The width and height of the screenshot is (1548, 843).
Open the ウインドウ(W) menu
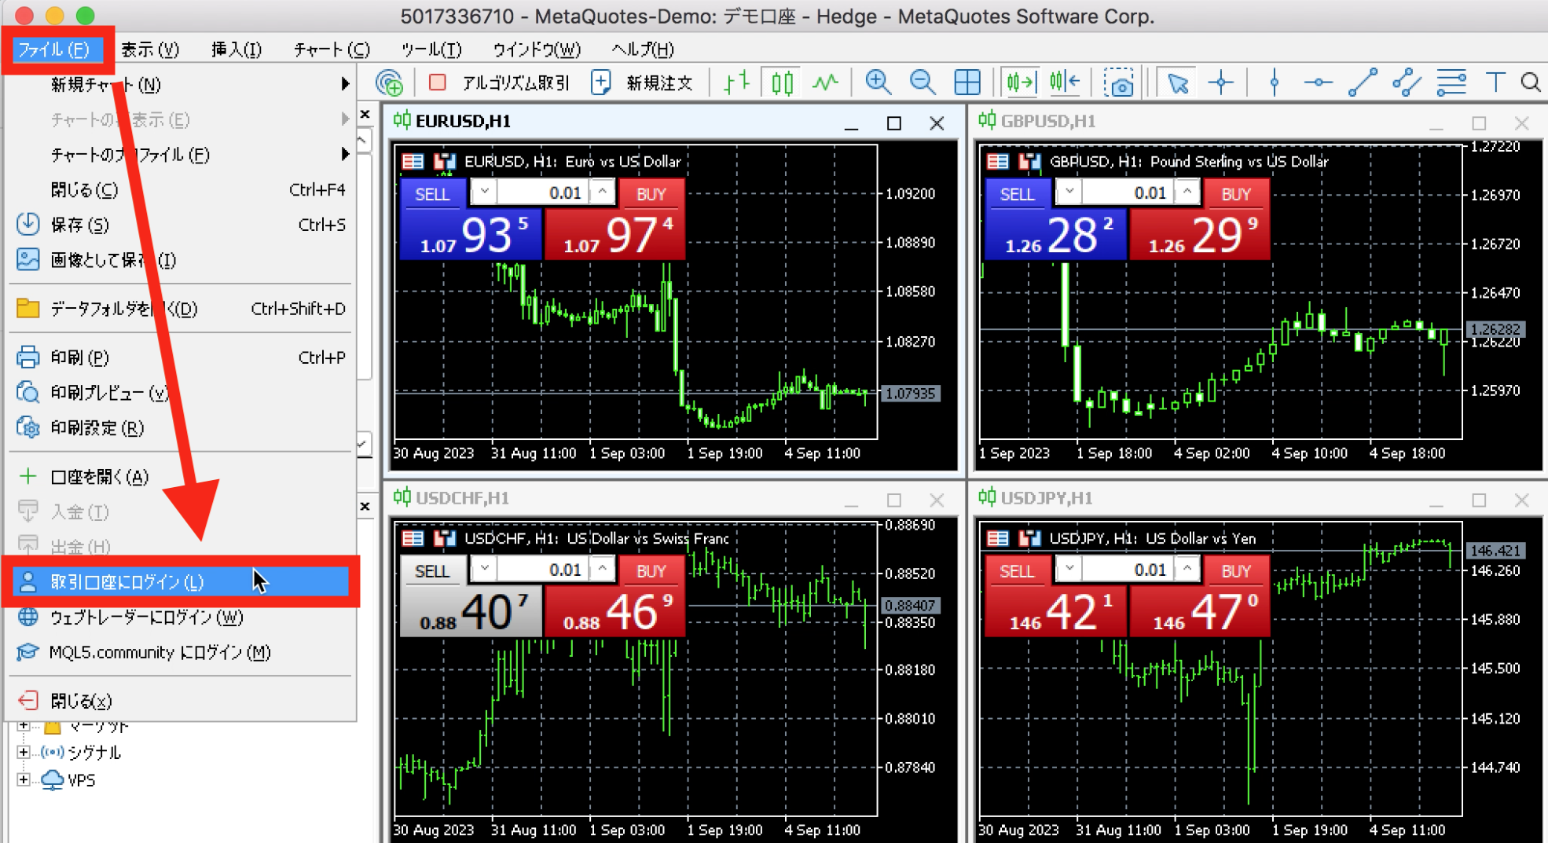pos(537,49)
